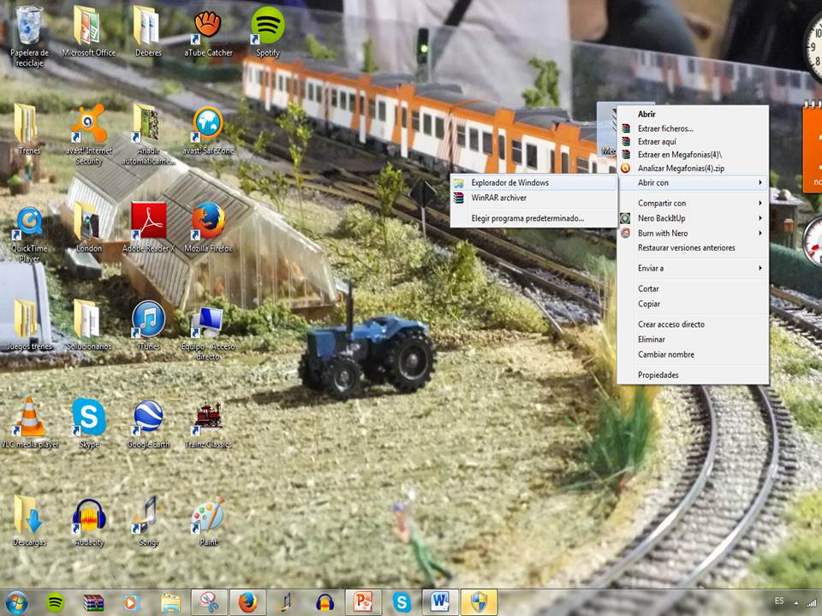This screenshot has height=616, width=822.
Task: Open the Descargas folder
Action: (29, 521)
